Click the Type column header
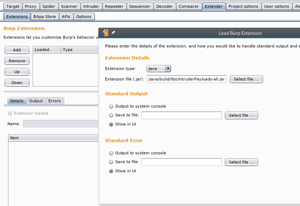The height and width of the screenshot is (206, 300). pyautogui.click(x=68, y=50)
